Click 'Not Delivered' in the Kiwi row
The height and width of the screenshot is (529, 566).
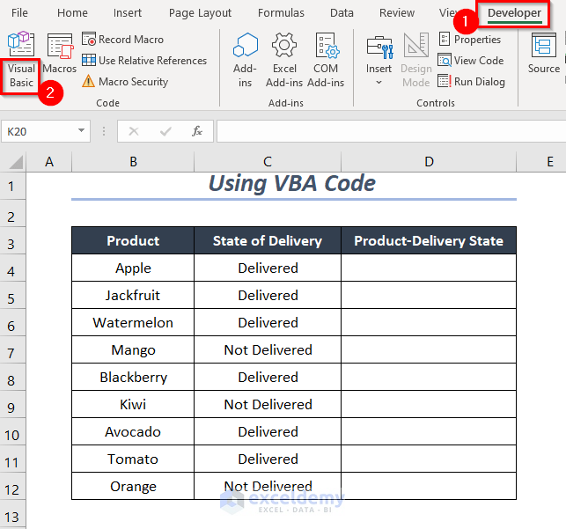point(268,404)
